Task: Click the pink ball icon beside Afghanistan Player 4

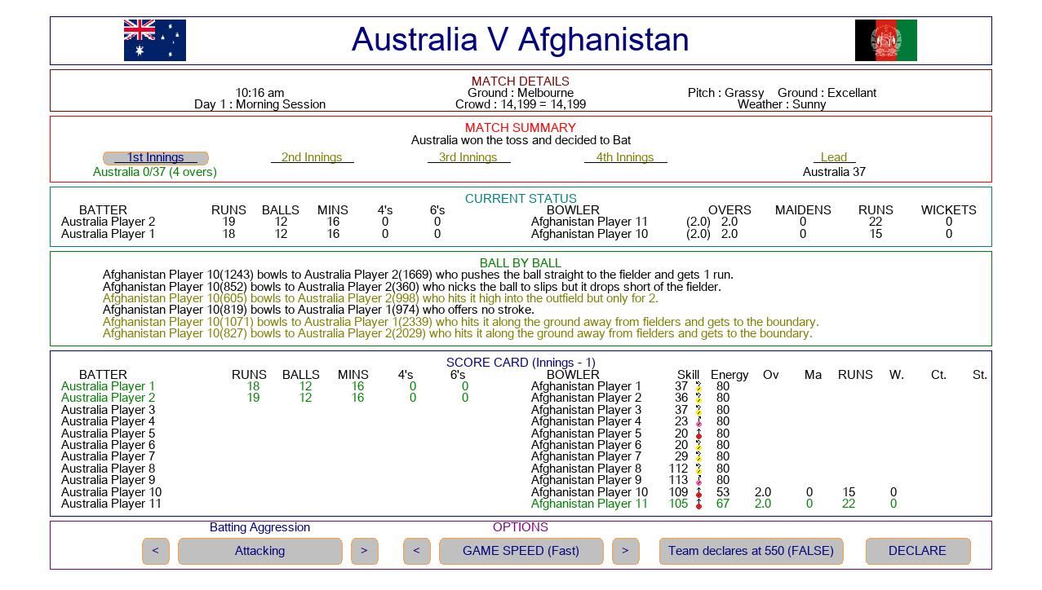Action: [x=698, y=422]
